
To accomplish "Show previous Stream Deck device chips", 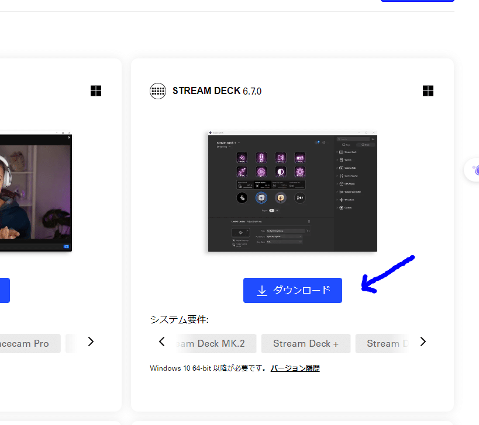I will tap(162, 342).
